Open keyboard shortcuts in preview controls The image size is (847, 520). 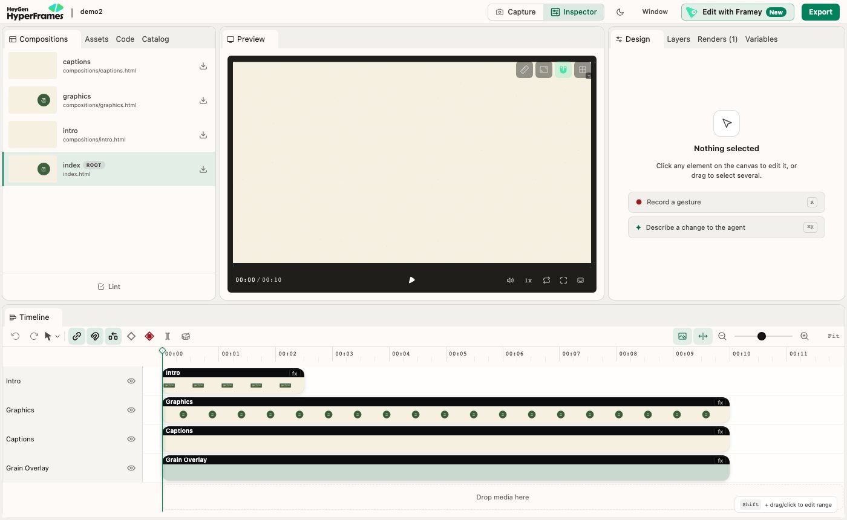coord(581,280)
